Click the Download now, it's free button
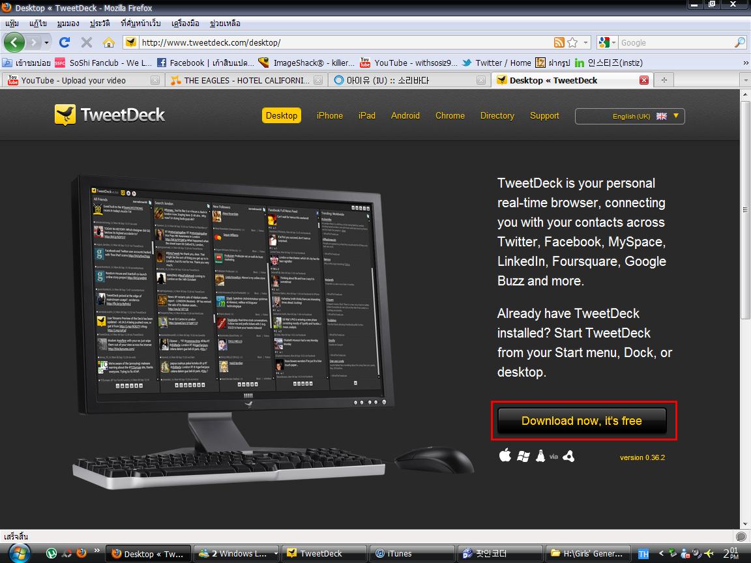 coord(582,421)
